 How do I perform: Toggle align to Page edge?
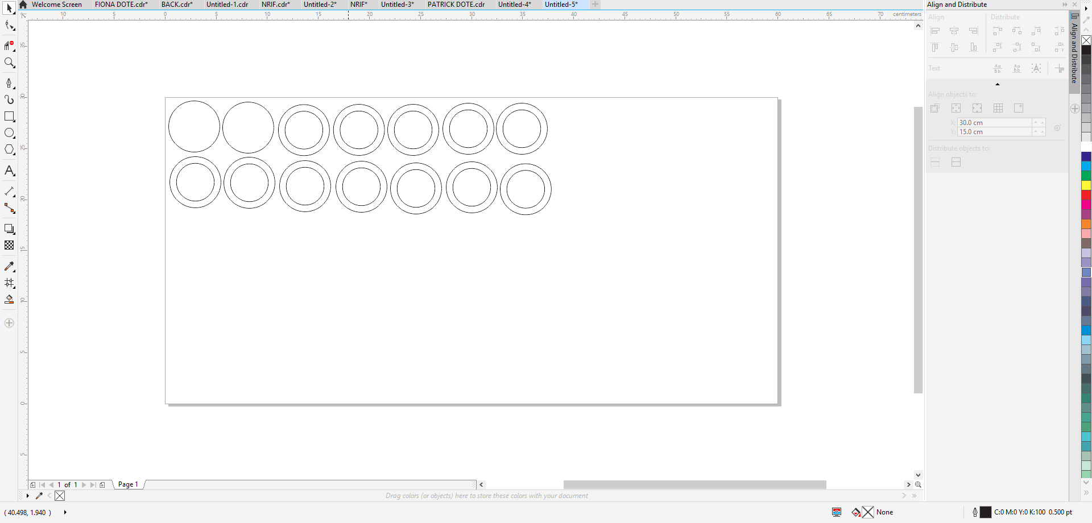tap(956, 108)
